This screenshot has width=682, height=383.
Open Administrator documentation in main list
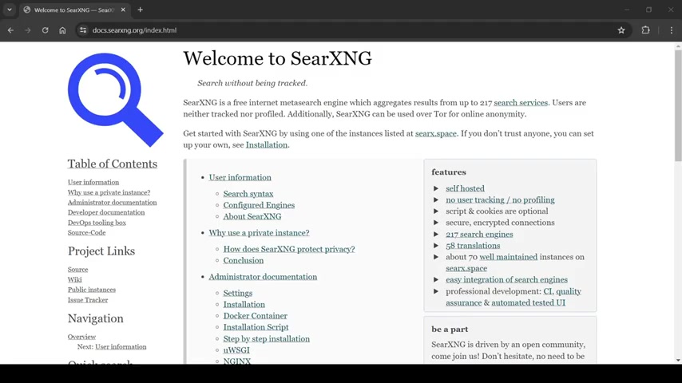click(x=263, y=277)
